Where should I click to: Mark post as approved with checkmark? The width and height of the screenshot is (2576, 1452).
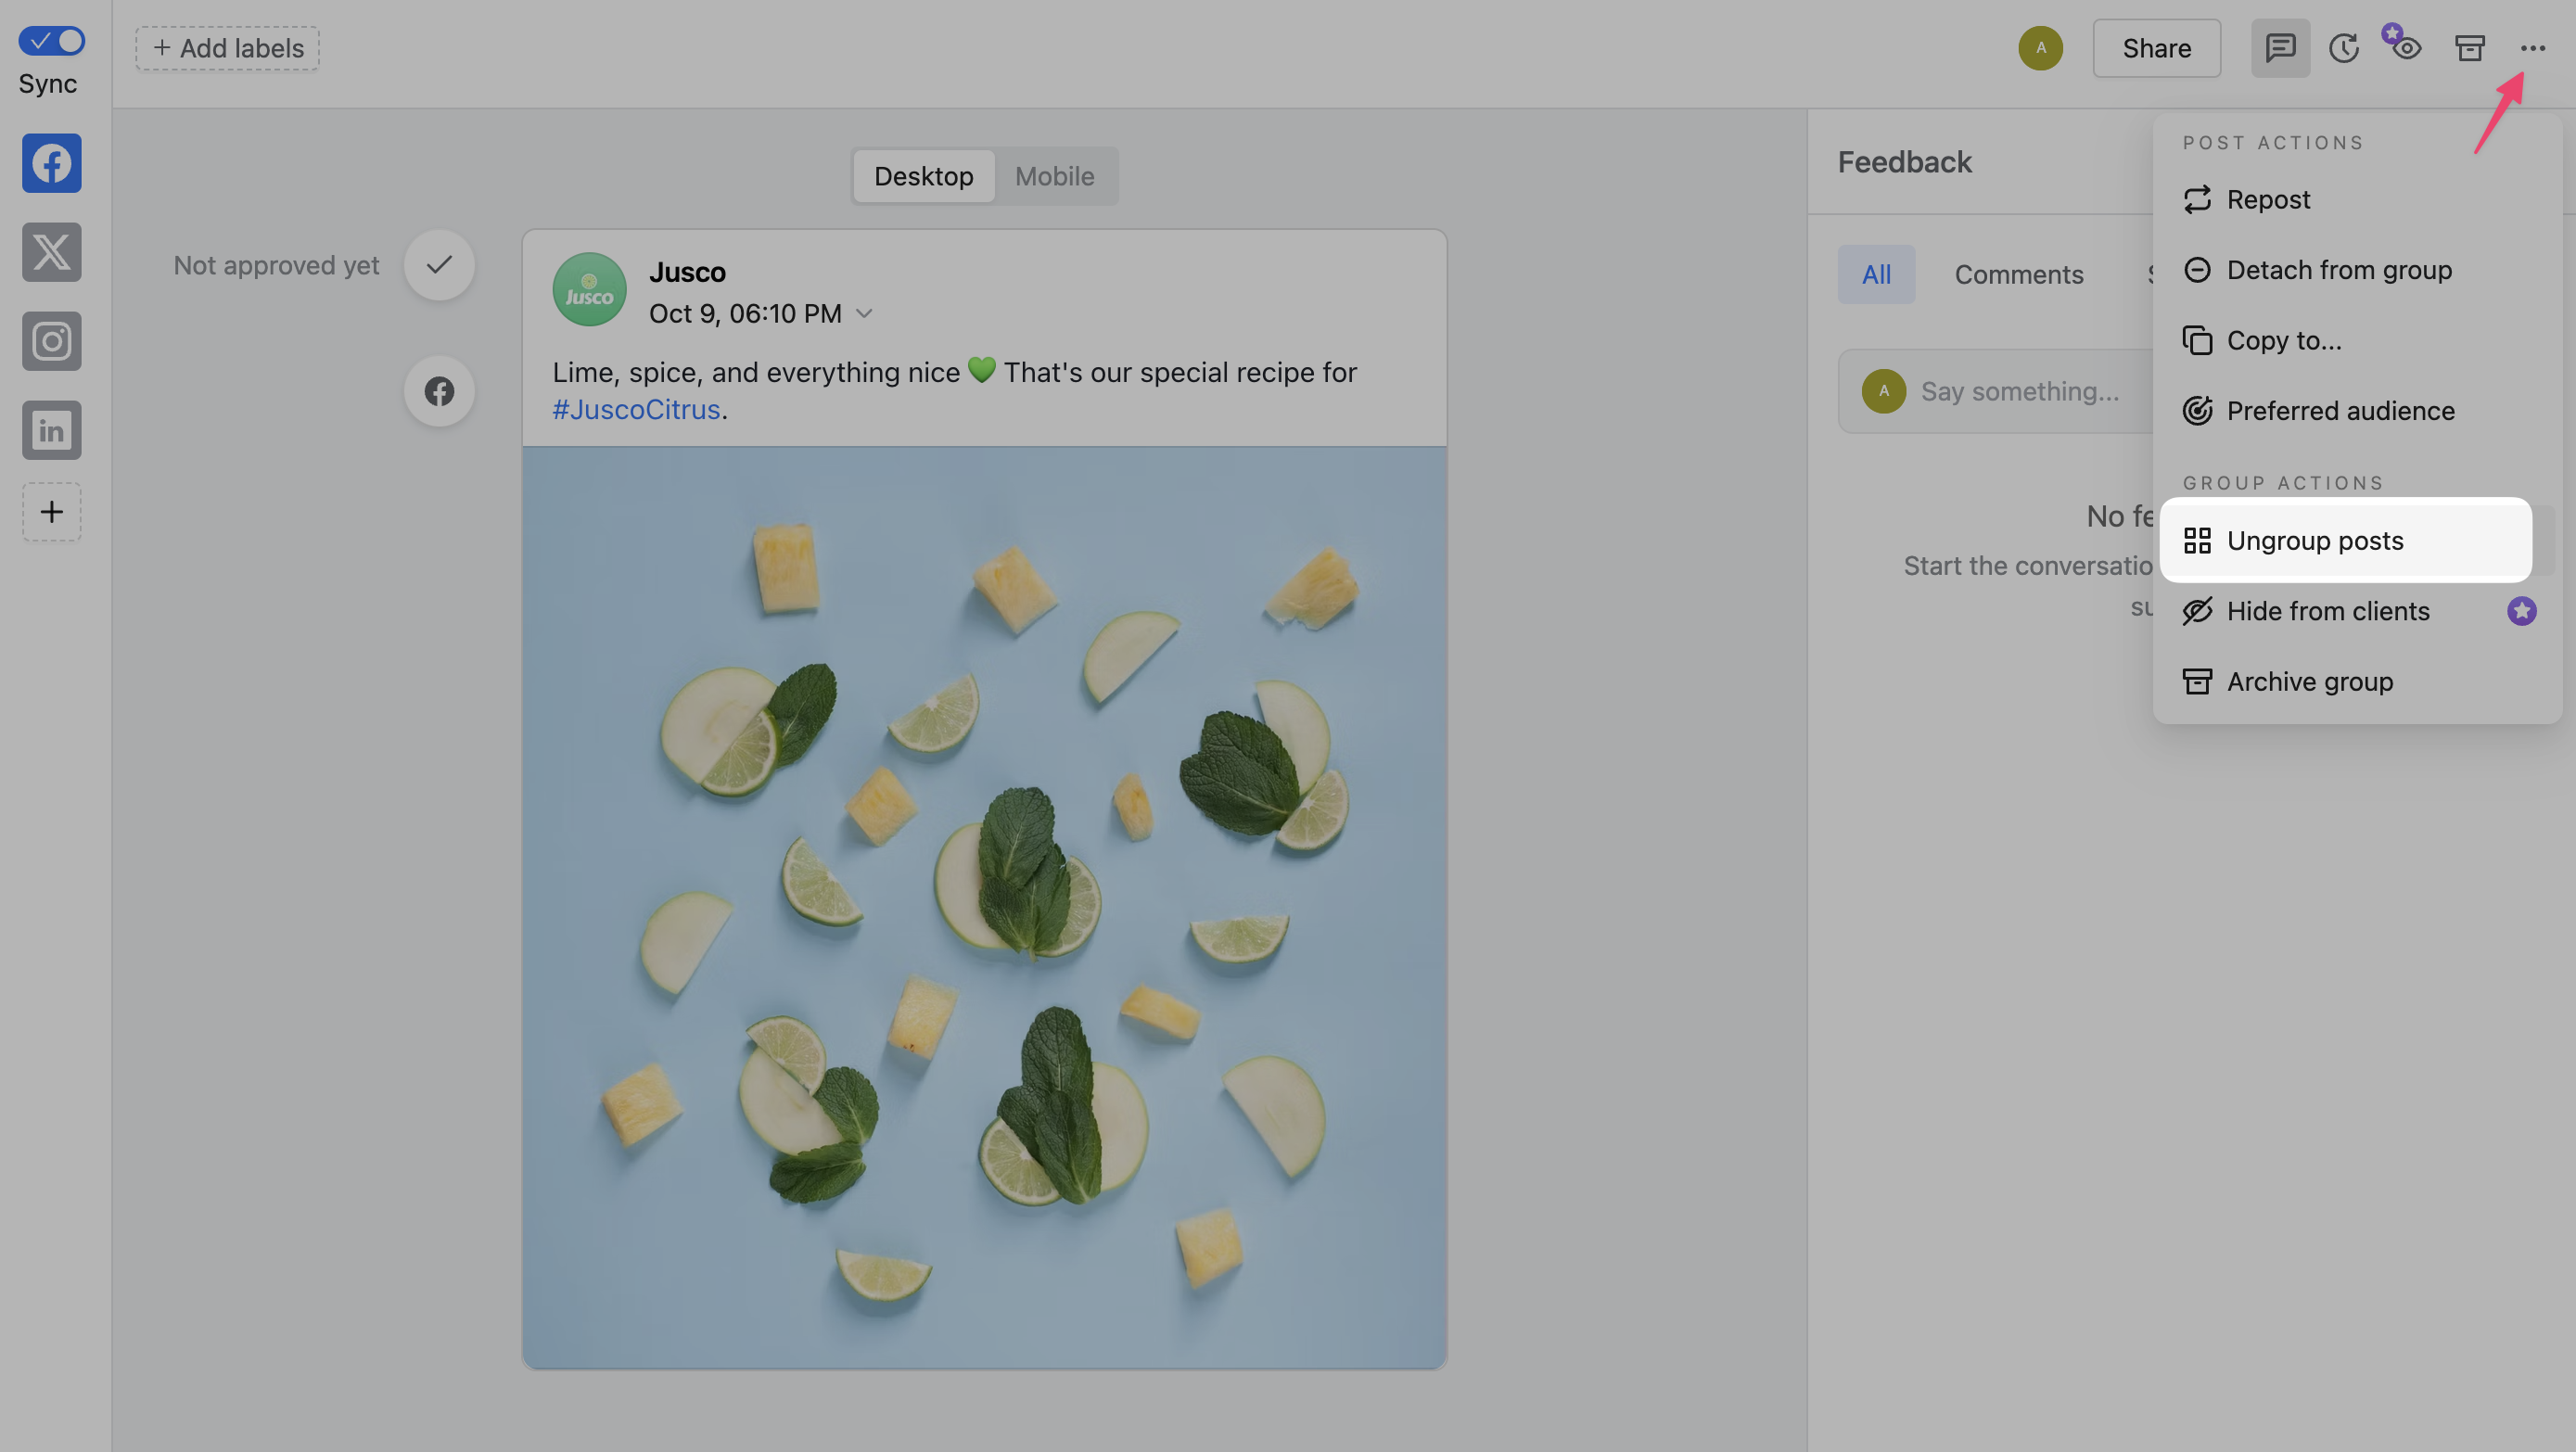[439, 265]
